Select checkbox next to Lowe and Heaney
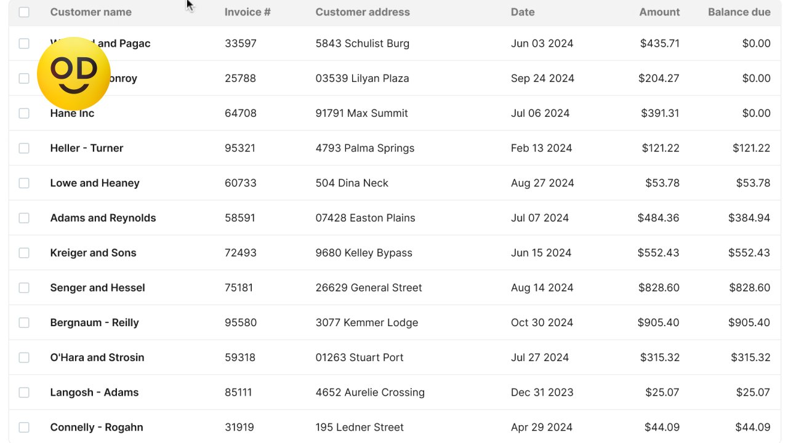Screen dimensions: 788x443 tap(24, 183)
